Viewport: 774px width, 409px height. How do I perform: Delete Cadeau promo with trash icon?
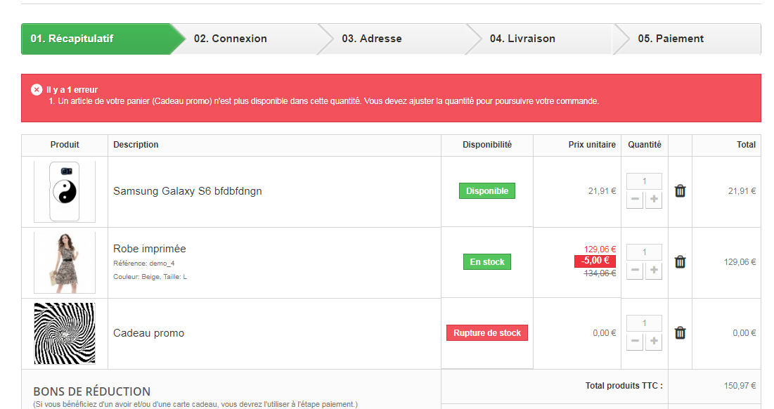[x=680, y=333]
